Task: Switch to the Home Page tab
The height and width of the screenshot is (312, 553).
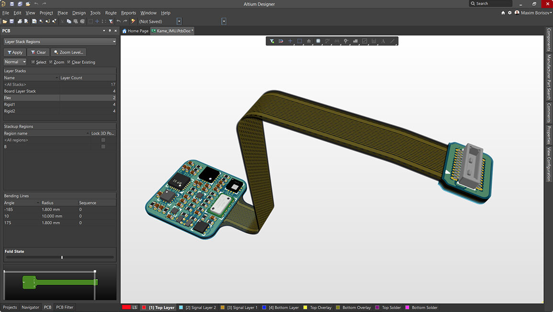Action: coord(135,31)
